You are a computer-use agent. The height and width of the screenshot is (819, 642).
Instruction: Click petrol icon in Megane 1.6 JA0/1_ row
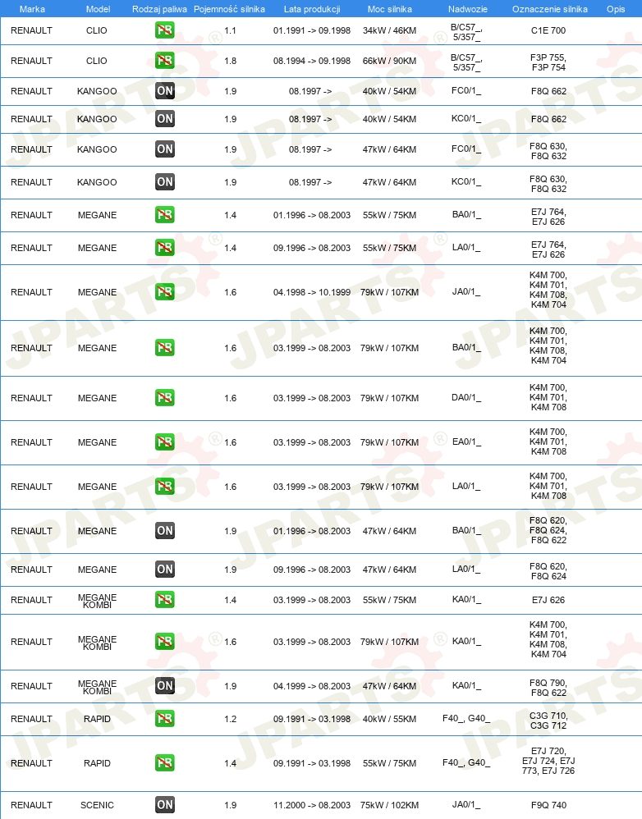pos(164,292)
